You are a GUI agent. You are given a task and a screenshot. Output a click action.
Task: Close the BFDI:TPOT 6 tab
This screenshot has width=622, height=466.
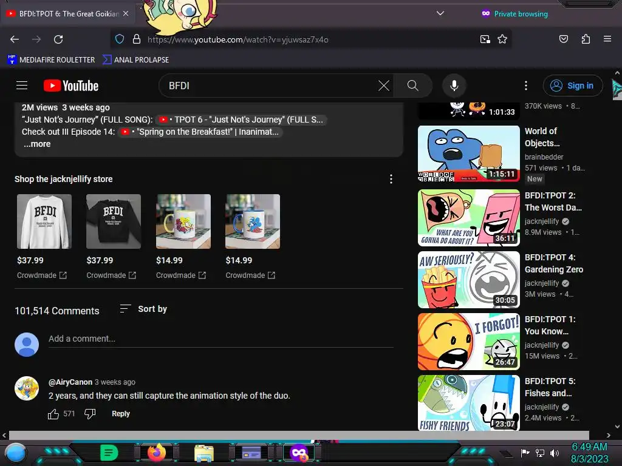126,13
